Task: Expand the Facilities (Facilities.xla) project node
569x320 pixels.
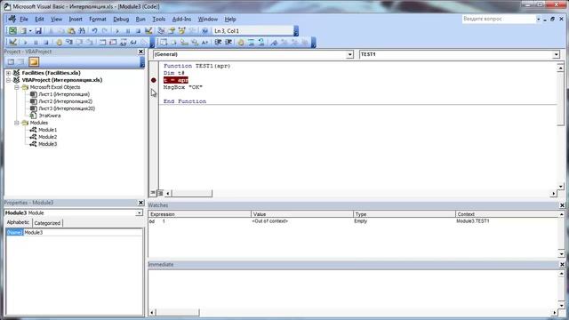Action: [x=8, y=73]
